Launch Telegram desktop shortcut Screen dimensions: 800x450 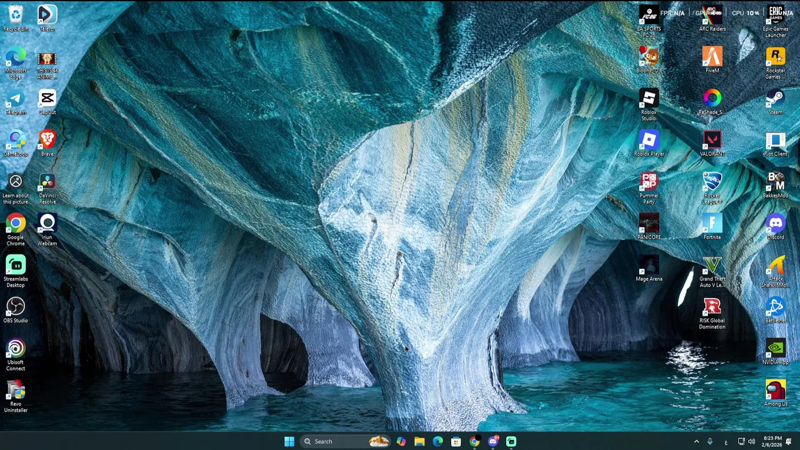pos(16,102)
